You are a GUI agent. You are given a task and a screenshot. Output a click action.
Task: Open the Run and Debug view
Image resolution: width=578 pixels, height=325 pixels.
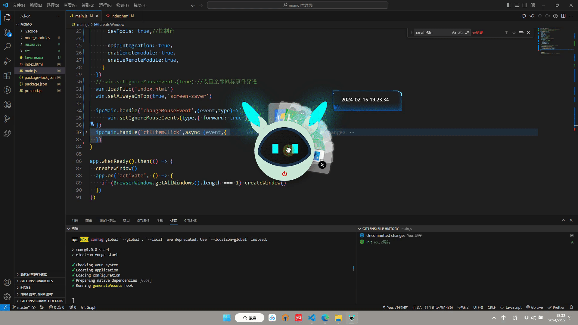coord(7,61)
